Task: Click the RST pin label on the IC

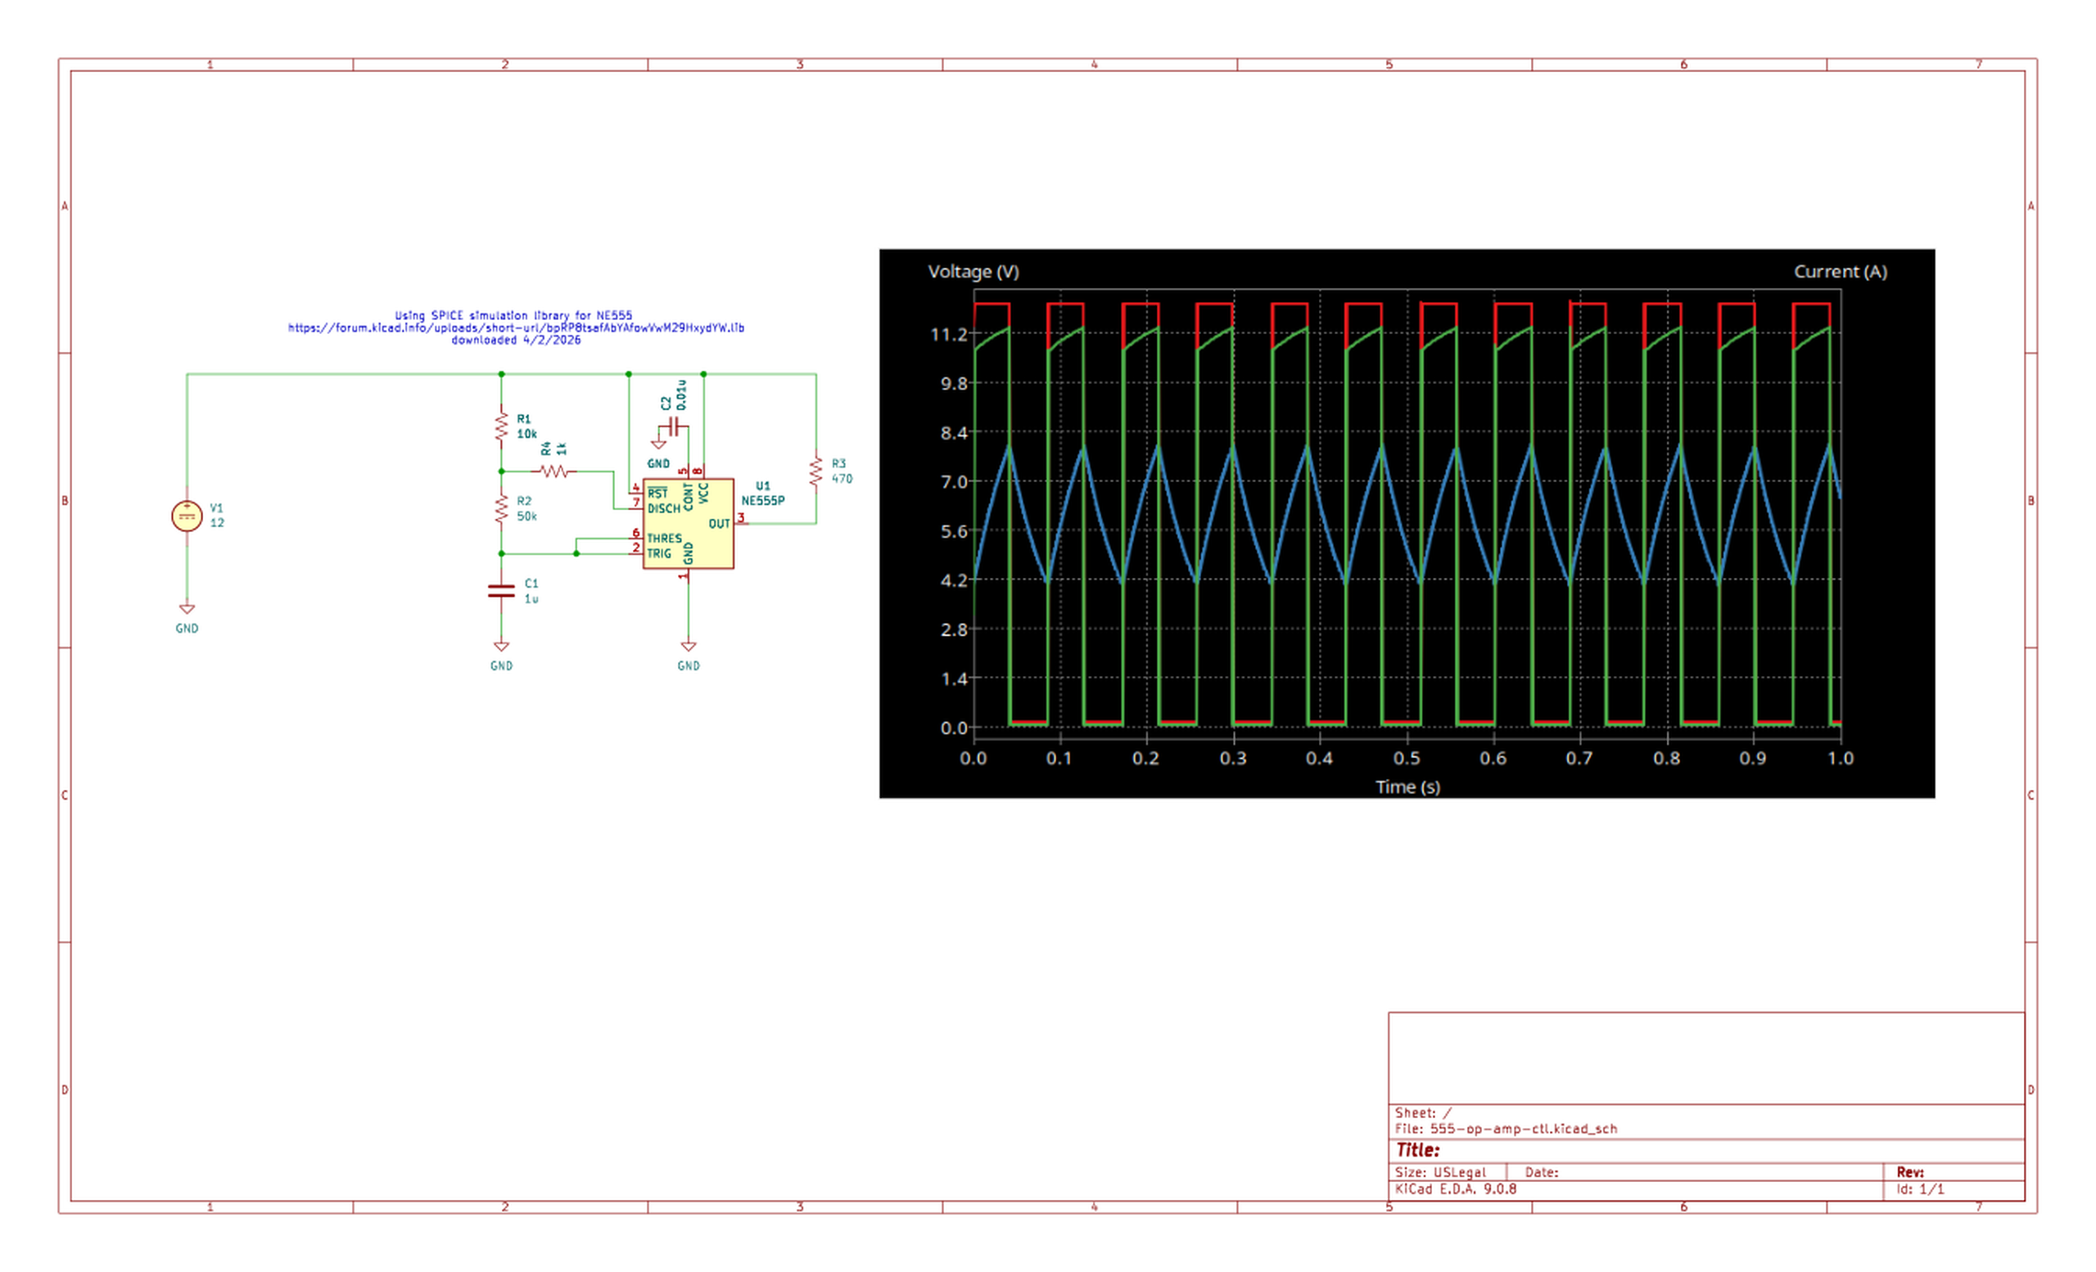Action: tap(657, 493)
